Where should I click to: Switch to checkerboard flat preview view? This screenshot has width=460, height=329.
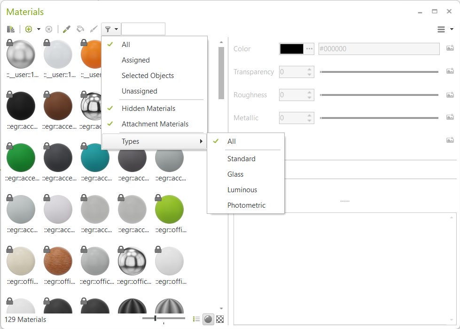(219, 319)
